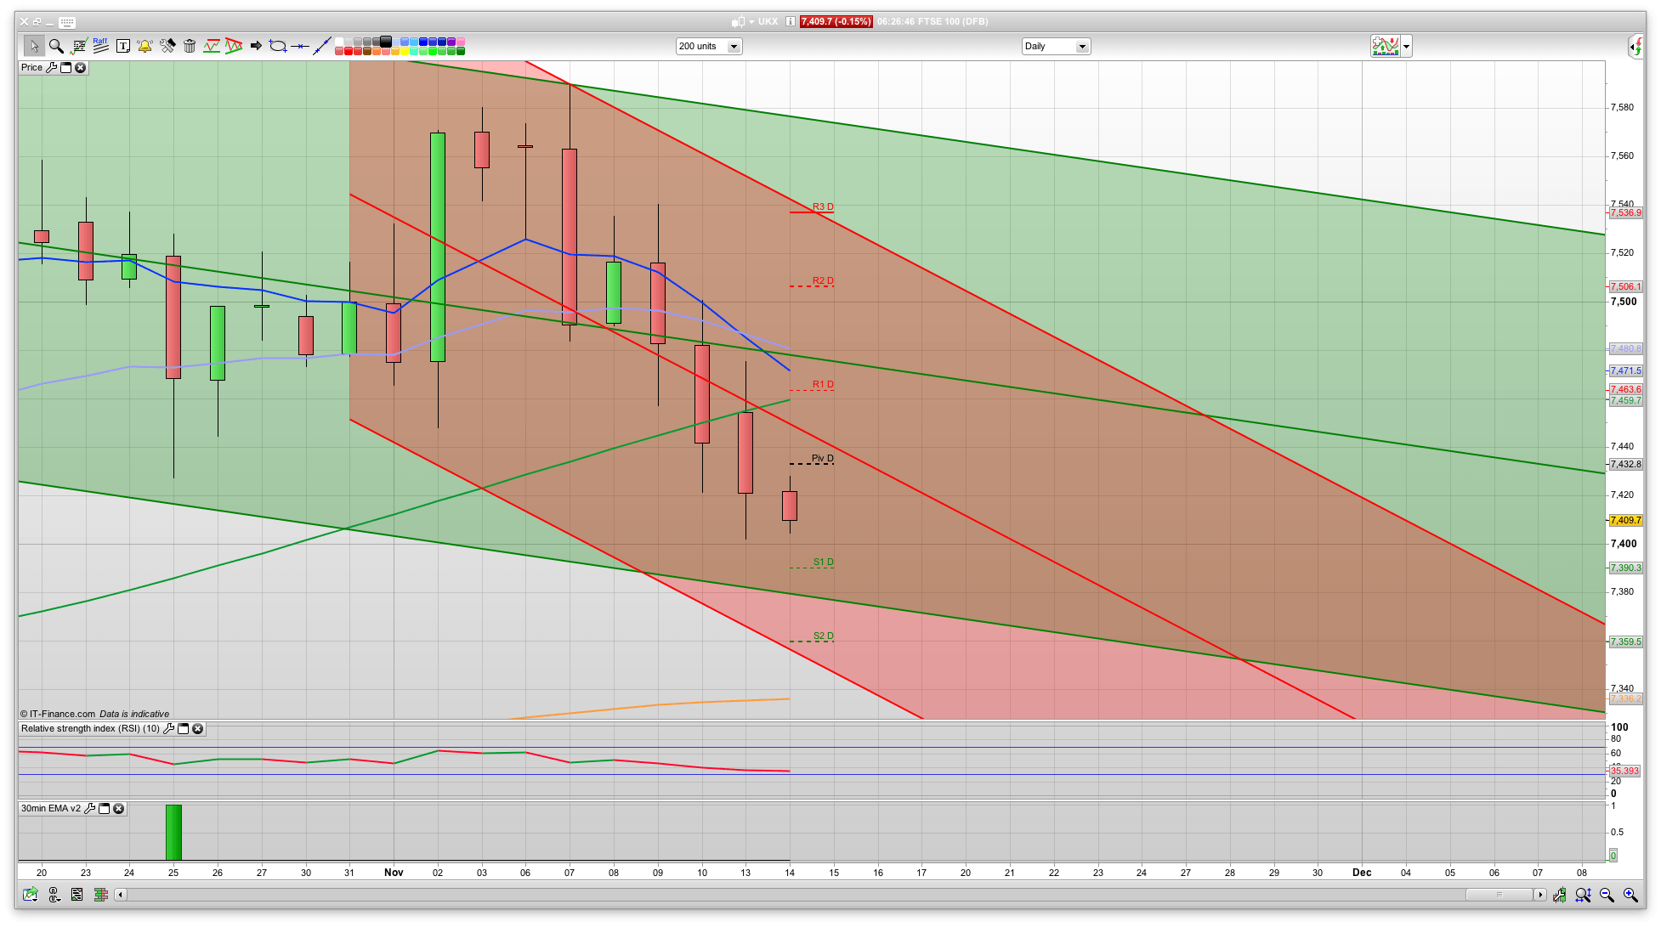Screen dimensions: 1661x927
Task: Expand the chart template dropdown arrow
Action: [1407, 46]
